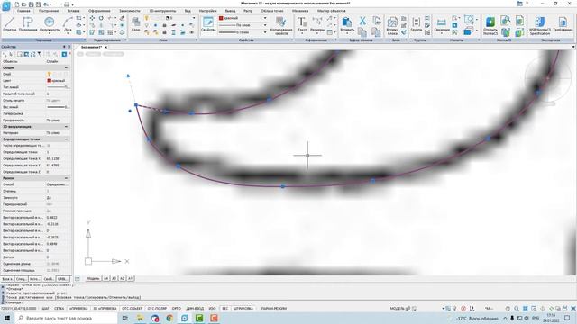This screenshot has width=577, height=324.
Task: Toggle ОТС-ПОЛЯР polar tracking
Action: [x=157, y=309]
